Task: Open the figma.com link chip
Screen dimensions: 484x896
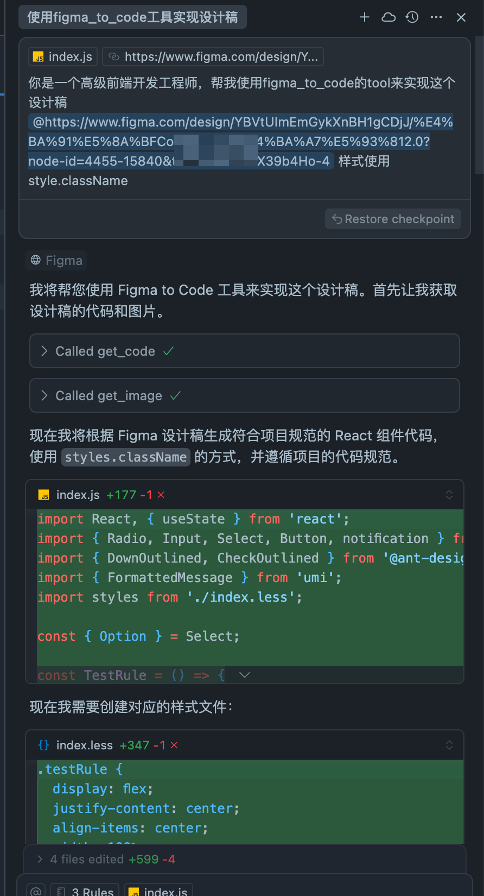Action: pos(213,56)
